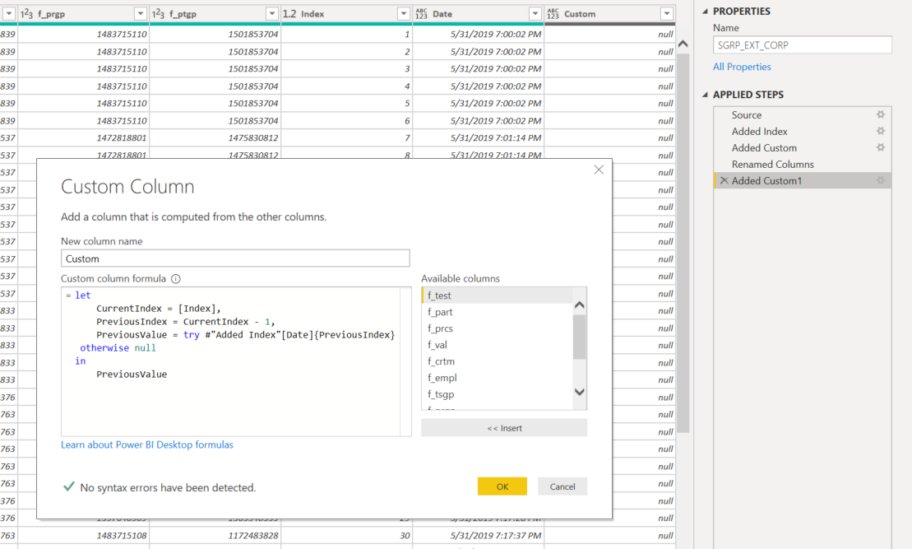
Task: Select f_crtm in Available columns
Action: click(498, 361)
